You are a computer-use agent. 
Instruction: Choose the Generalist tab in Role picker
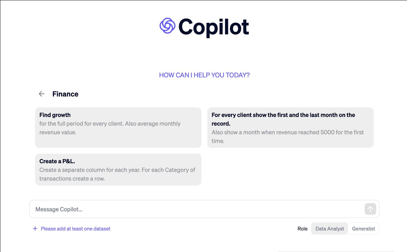coord(364,229)
